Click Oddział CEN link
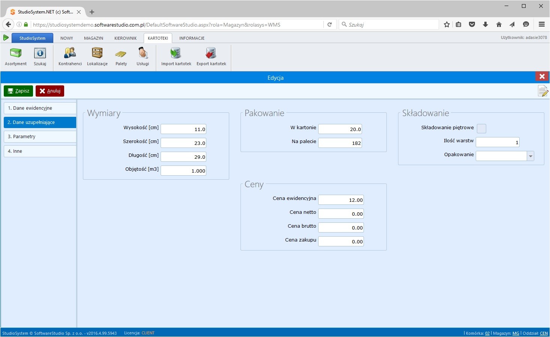Screen dimensions: 550x337 (x=544, y=333)
